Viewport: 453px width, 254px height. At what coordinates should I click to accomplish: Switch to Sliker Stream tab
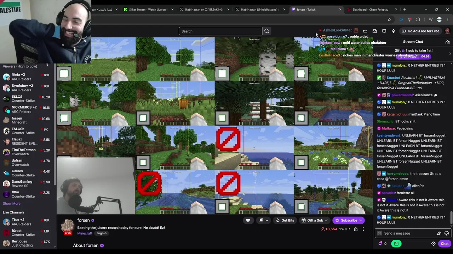tap(149, 10)
